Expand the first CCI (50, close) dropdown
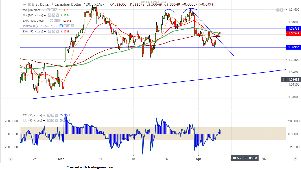 tap(44, 115)
